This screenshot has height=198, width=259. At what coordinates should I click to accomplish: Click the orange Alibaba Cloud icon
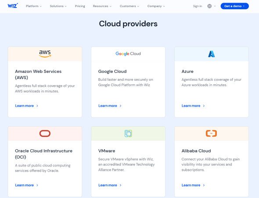(x=211, y=133)
